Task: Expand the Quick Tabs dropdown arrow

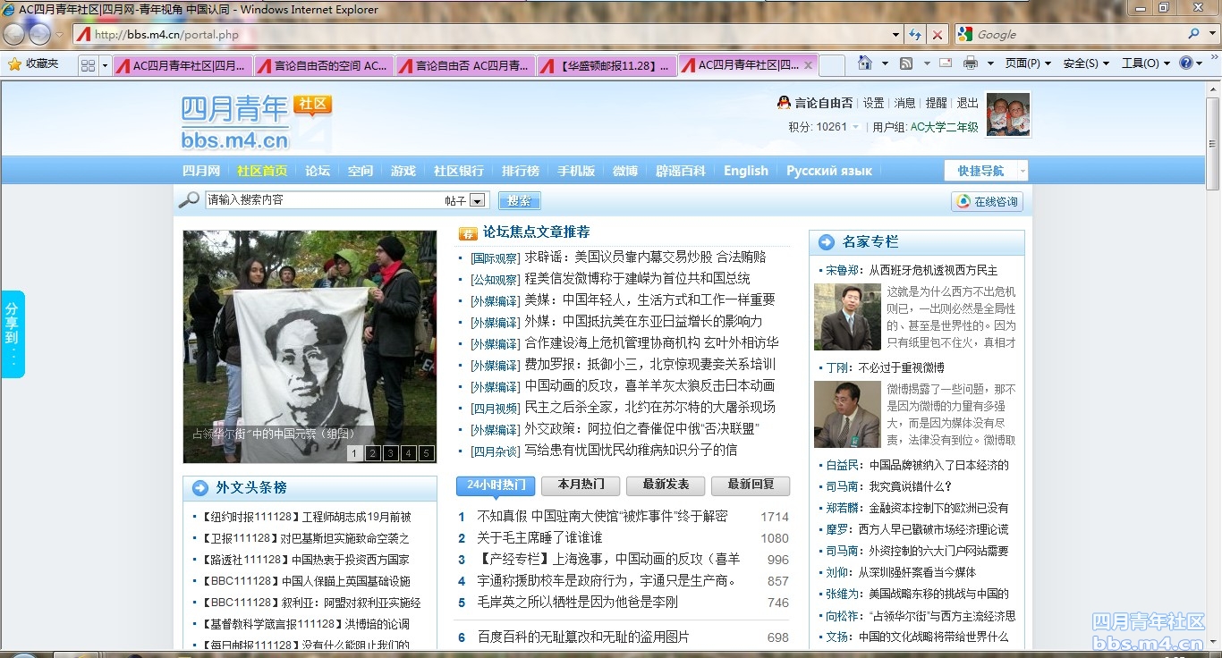Action: 105,64
